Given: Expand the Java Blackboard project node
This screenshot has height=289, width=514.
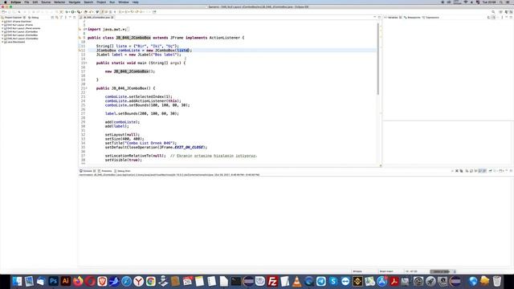Looking at the screenshot, I should coord(2,42).
